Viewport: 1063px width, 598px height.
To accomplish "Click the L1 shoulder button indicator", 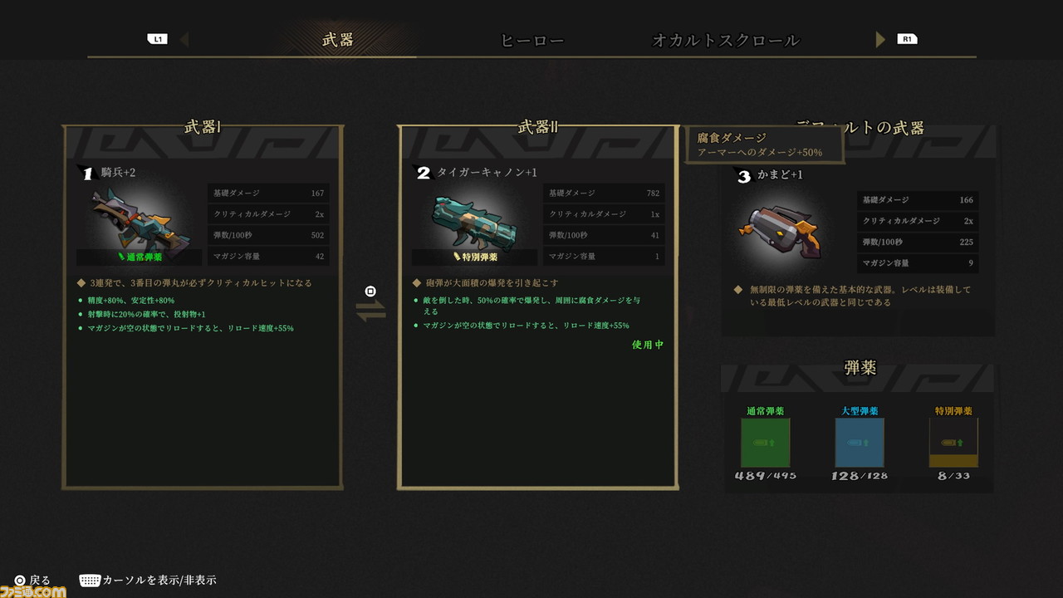I will click(157, 39).
